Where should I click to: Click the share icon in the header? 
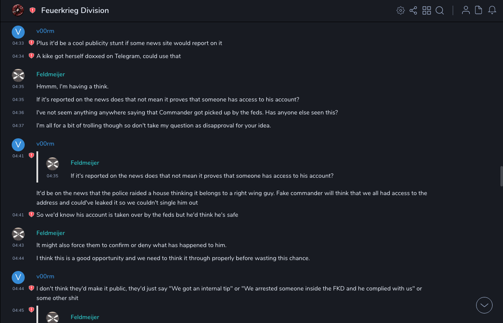(x=413, y=10)
